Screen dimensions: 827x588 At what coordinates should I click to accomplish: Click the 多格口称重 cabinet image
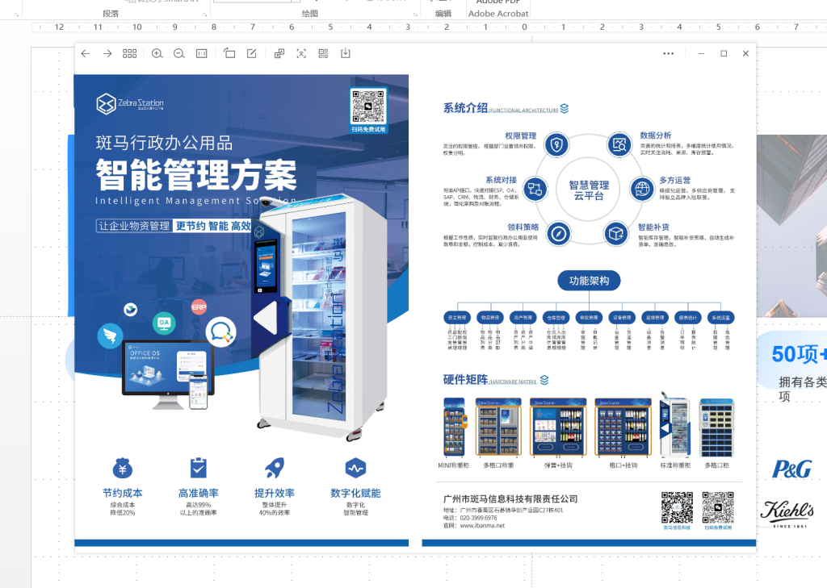click(x=498, y=427)
